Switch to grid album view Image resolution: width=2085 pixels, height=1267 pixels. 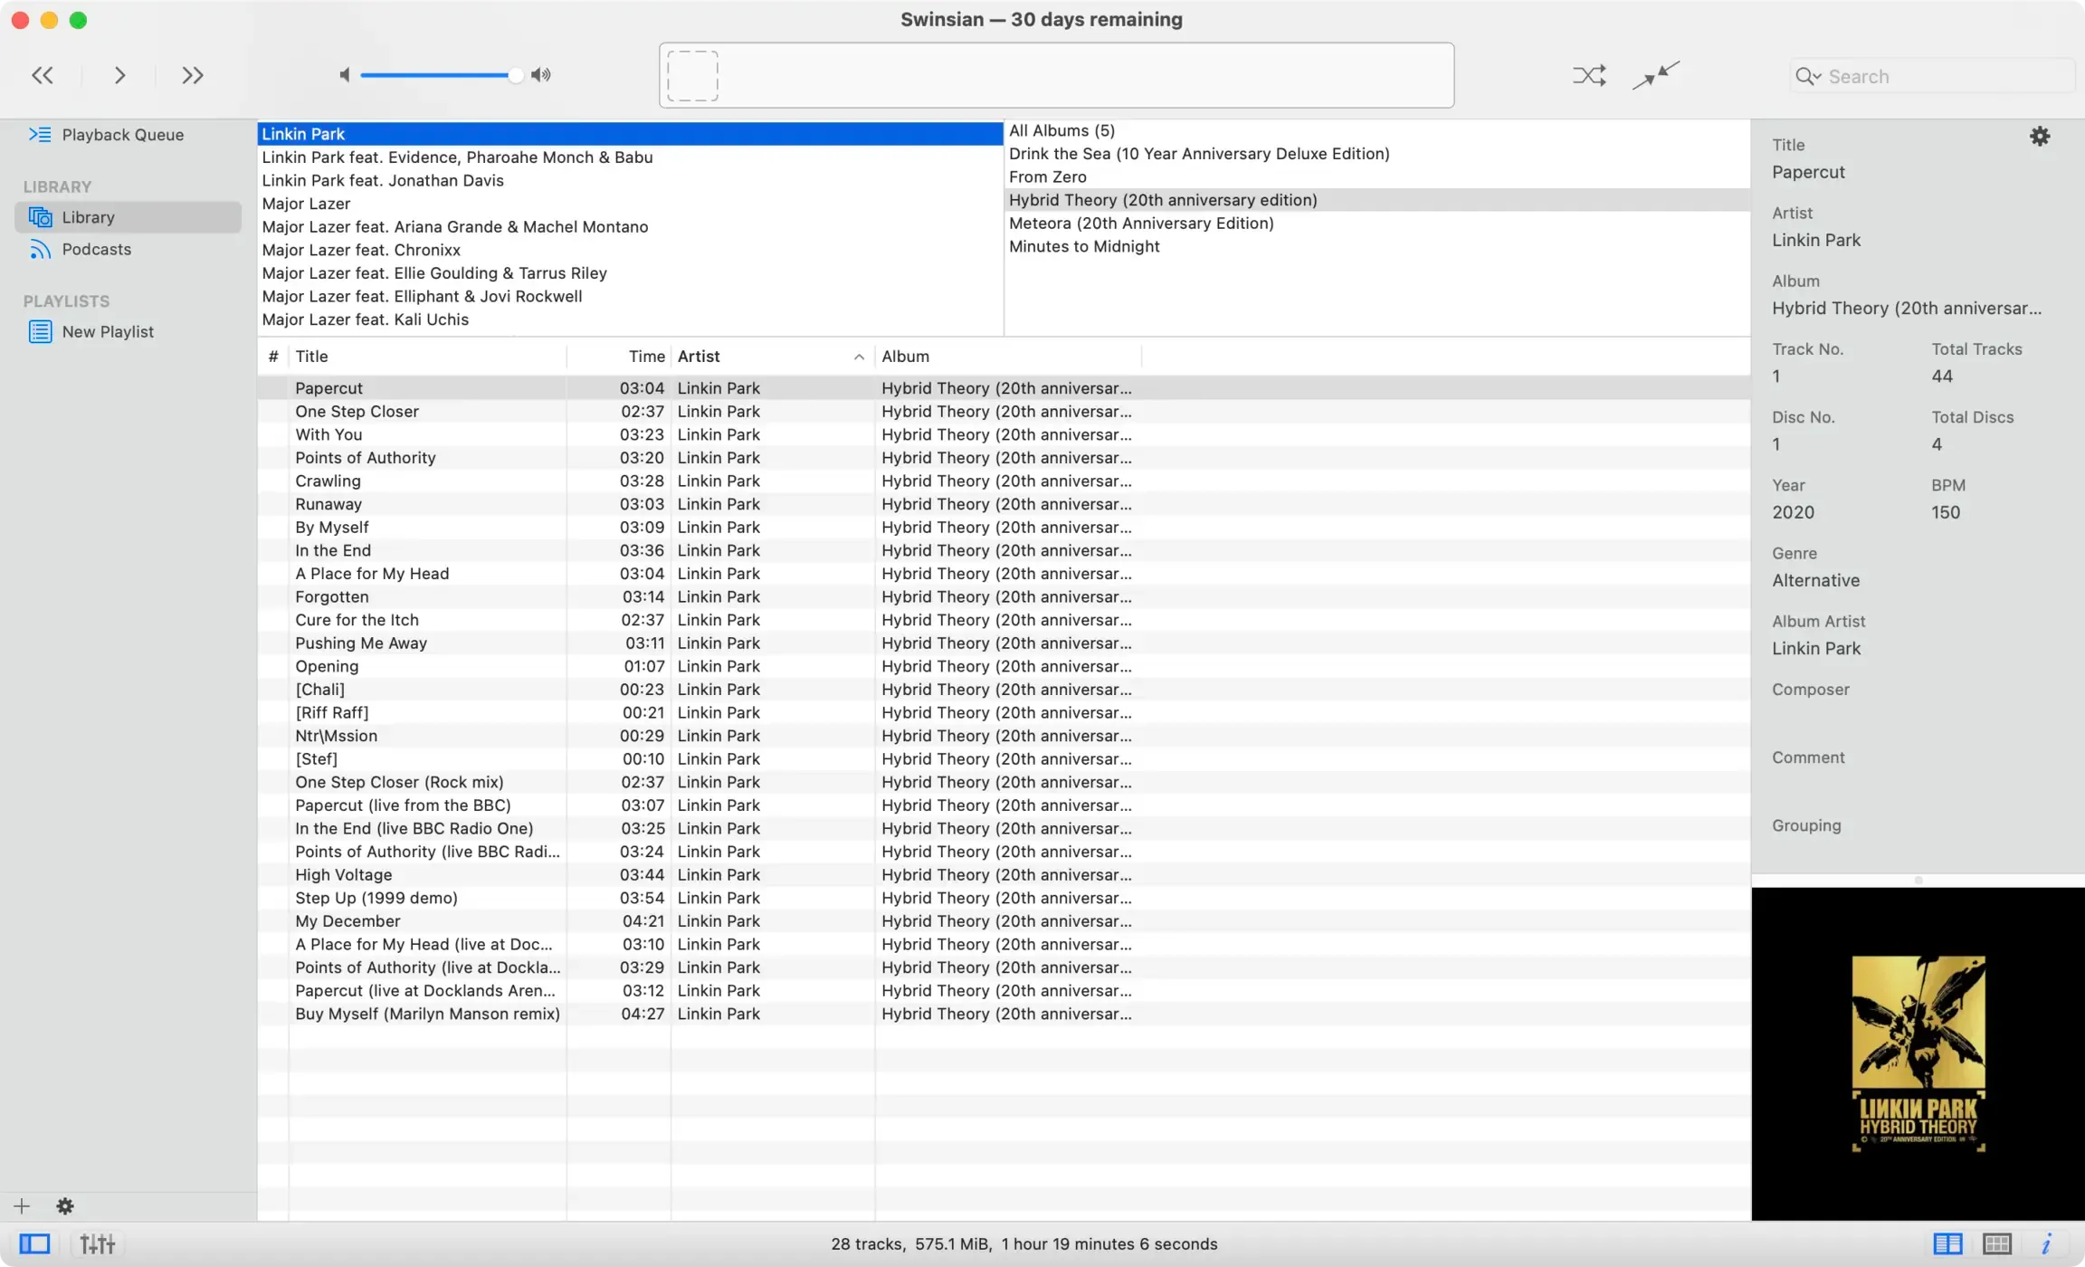tap(1997, 1243)
